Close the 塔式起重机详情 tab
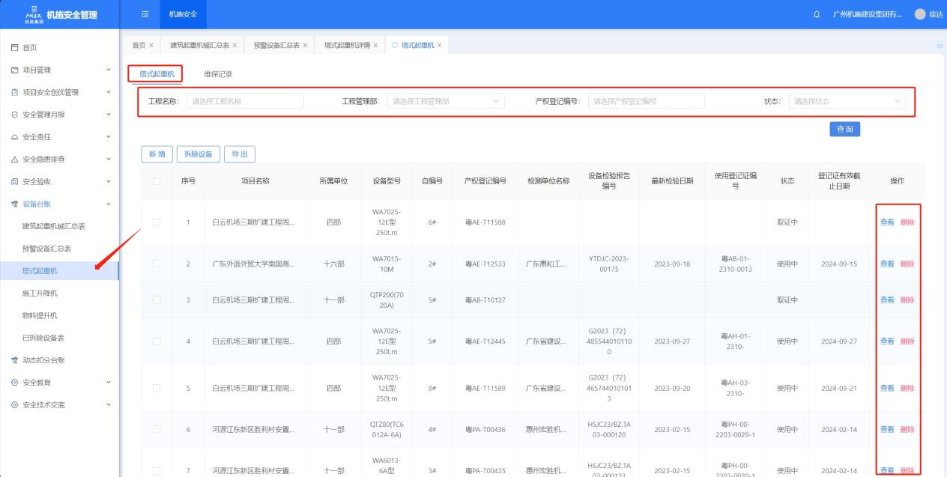Screen dimensions: 947x477 375,46
